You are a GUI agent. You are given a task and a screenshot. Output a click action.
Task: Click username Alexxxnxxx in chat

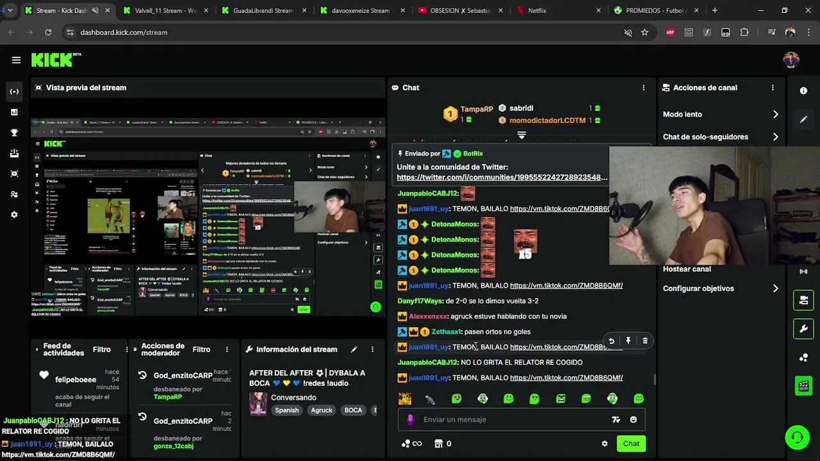[x=428, y=316]
